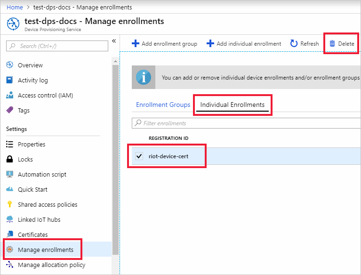Open Properties settings
The width and height of the screenshot is (361, 275).
(x=32, y=145)
